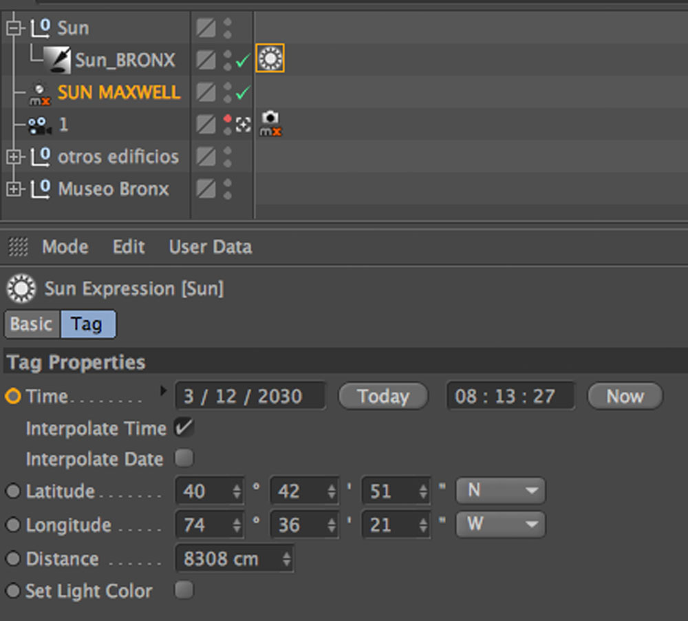Screen dimensions: 688x621
Task: Click the layer swatch on the Sun_BRONX row
Action: pos(206,60)
